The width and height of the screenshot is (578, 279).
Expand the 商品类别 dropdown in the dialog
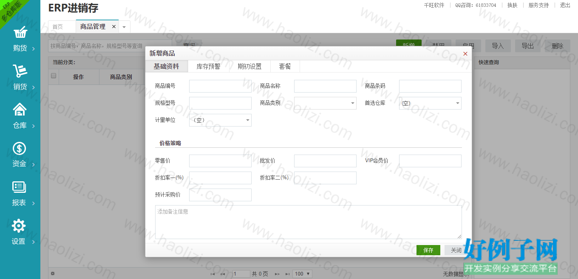click(353, 103)
